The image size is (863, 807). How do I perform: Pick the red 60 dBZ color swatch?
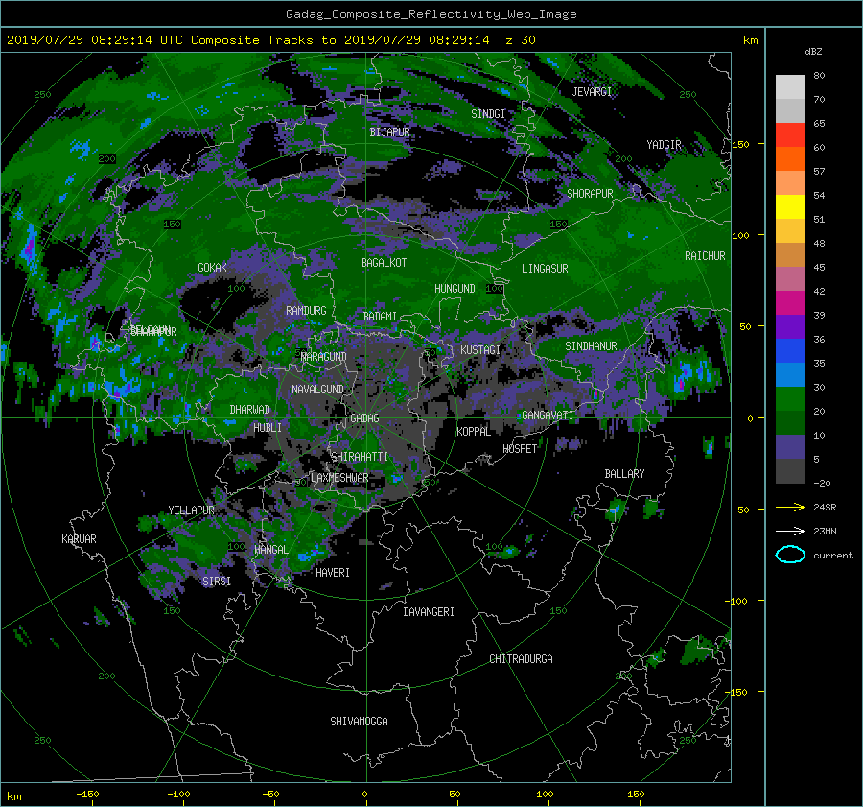[x=790, y=135]
